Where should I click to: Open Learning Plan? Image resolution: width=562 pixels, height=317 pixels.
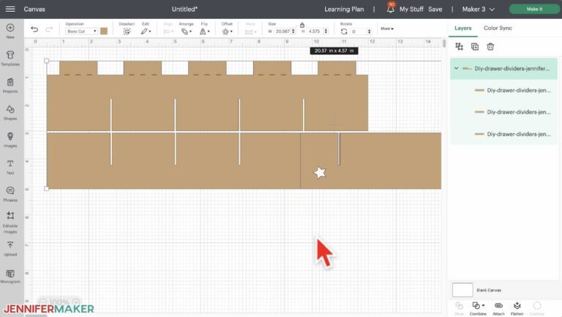tap(344, 9)
